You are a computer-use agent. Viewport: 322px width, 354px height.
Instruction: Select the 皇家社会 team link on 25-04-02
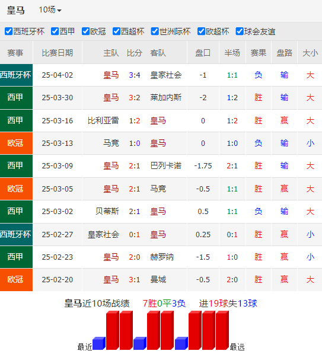(x=166, y=75)
